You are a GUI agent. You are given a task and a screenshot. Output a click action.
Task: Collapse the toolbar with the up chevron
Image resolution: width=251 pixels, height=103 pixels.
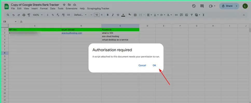[244, 15]
